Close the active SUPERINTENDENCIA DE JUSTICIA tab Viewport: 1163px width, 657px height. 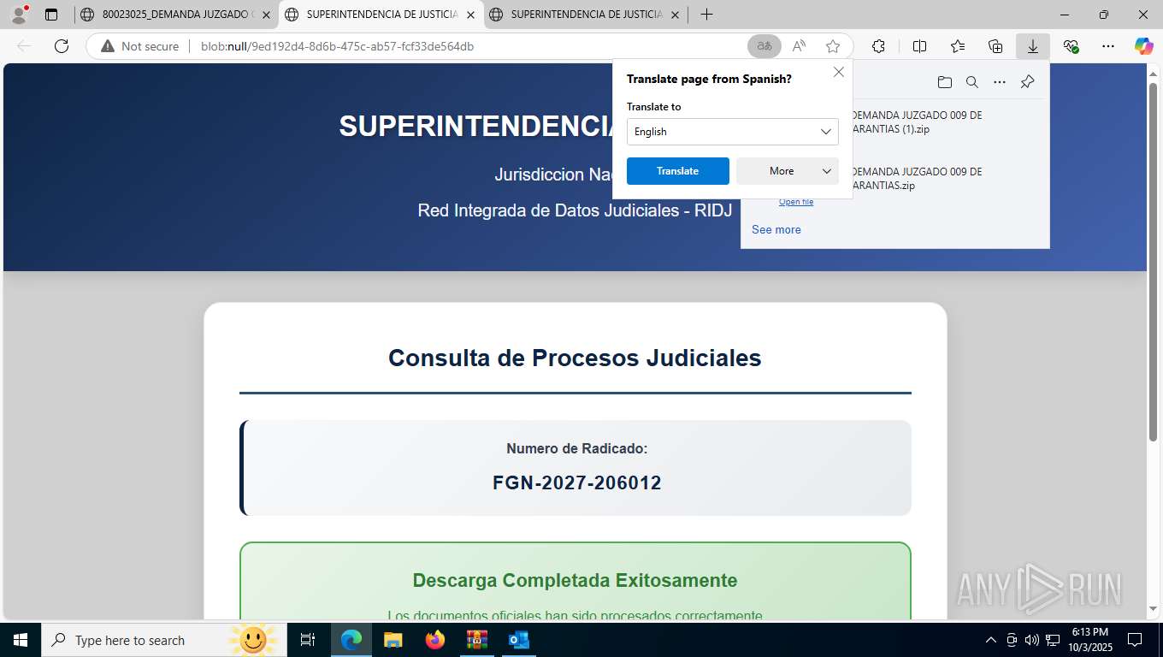471,15
